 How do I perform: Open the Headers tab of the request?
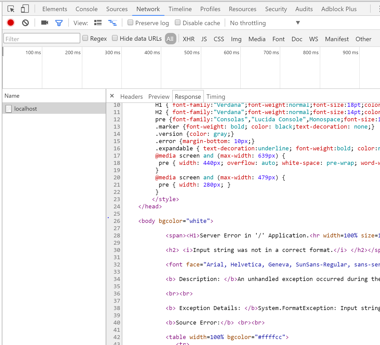pos(131,97)
